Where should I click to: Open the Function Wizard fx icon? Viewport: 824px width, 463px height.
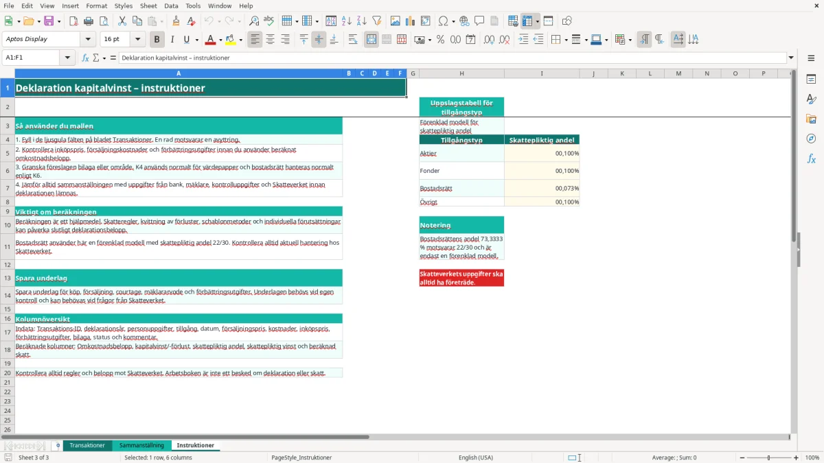pos(86,58)
